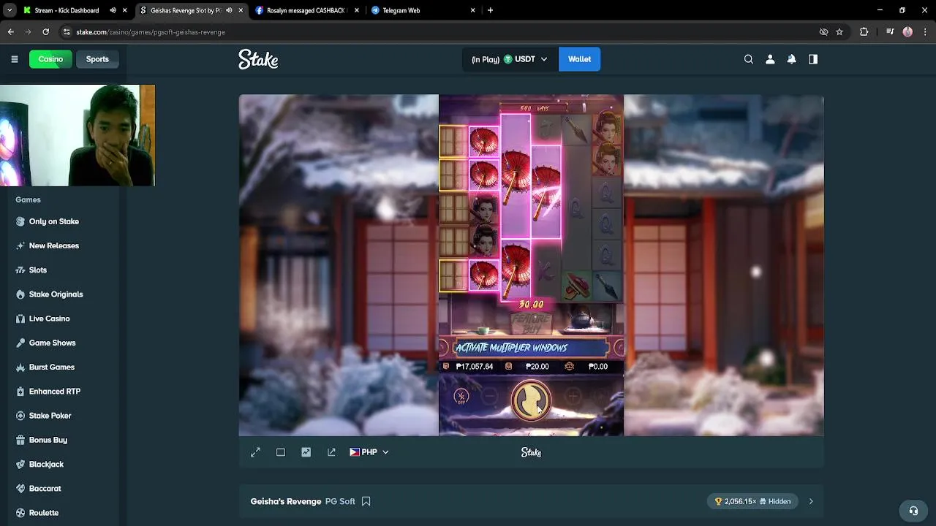Open Enhanced RTP category

55,392
